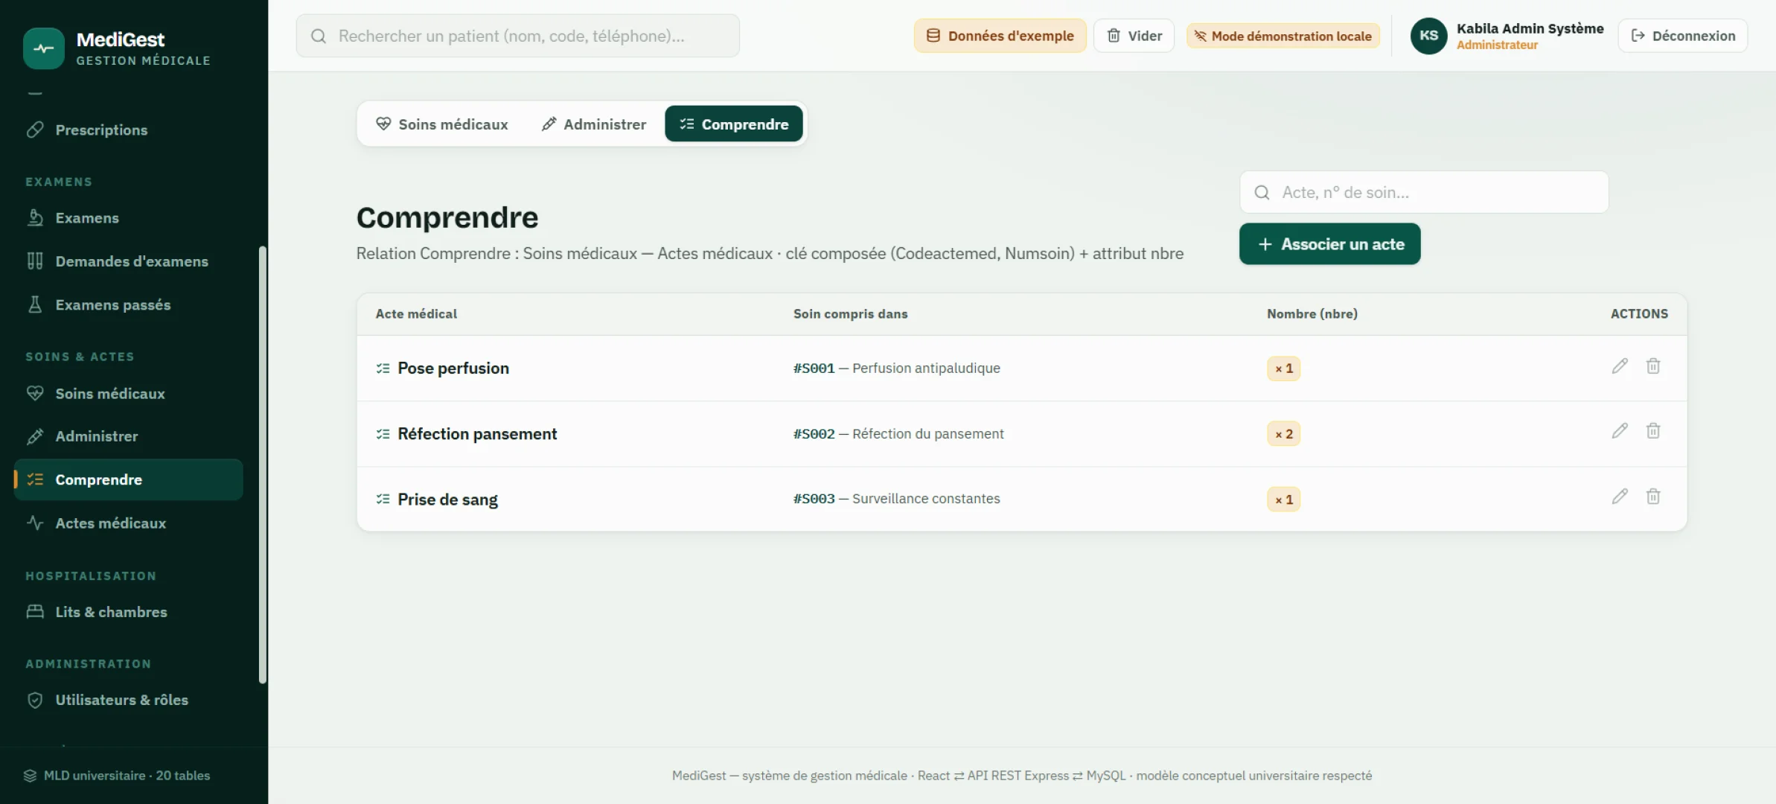Click the Déconnexion button

point(1682,36)
